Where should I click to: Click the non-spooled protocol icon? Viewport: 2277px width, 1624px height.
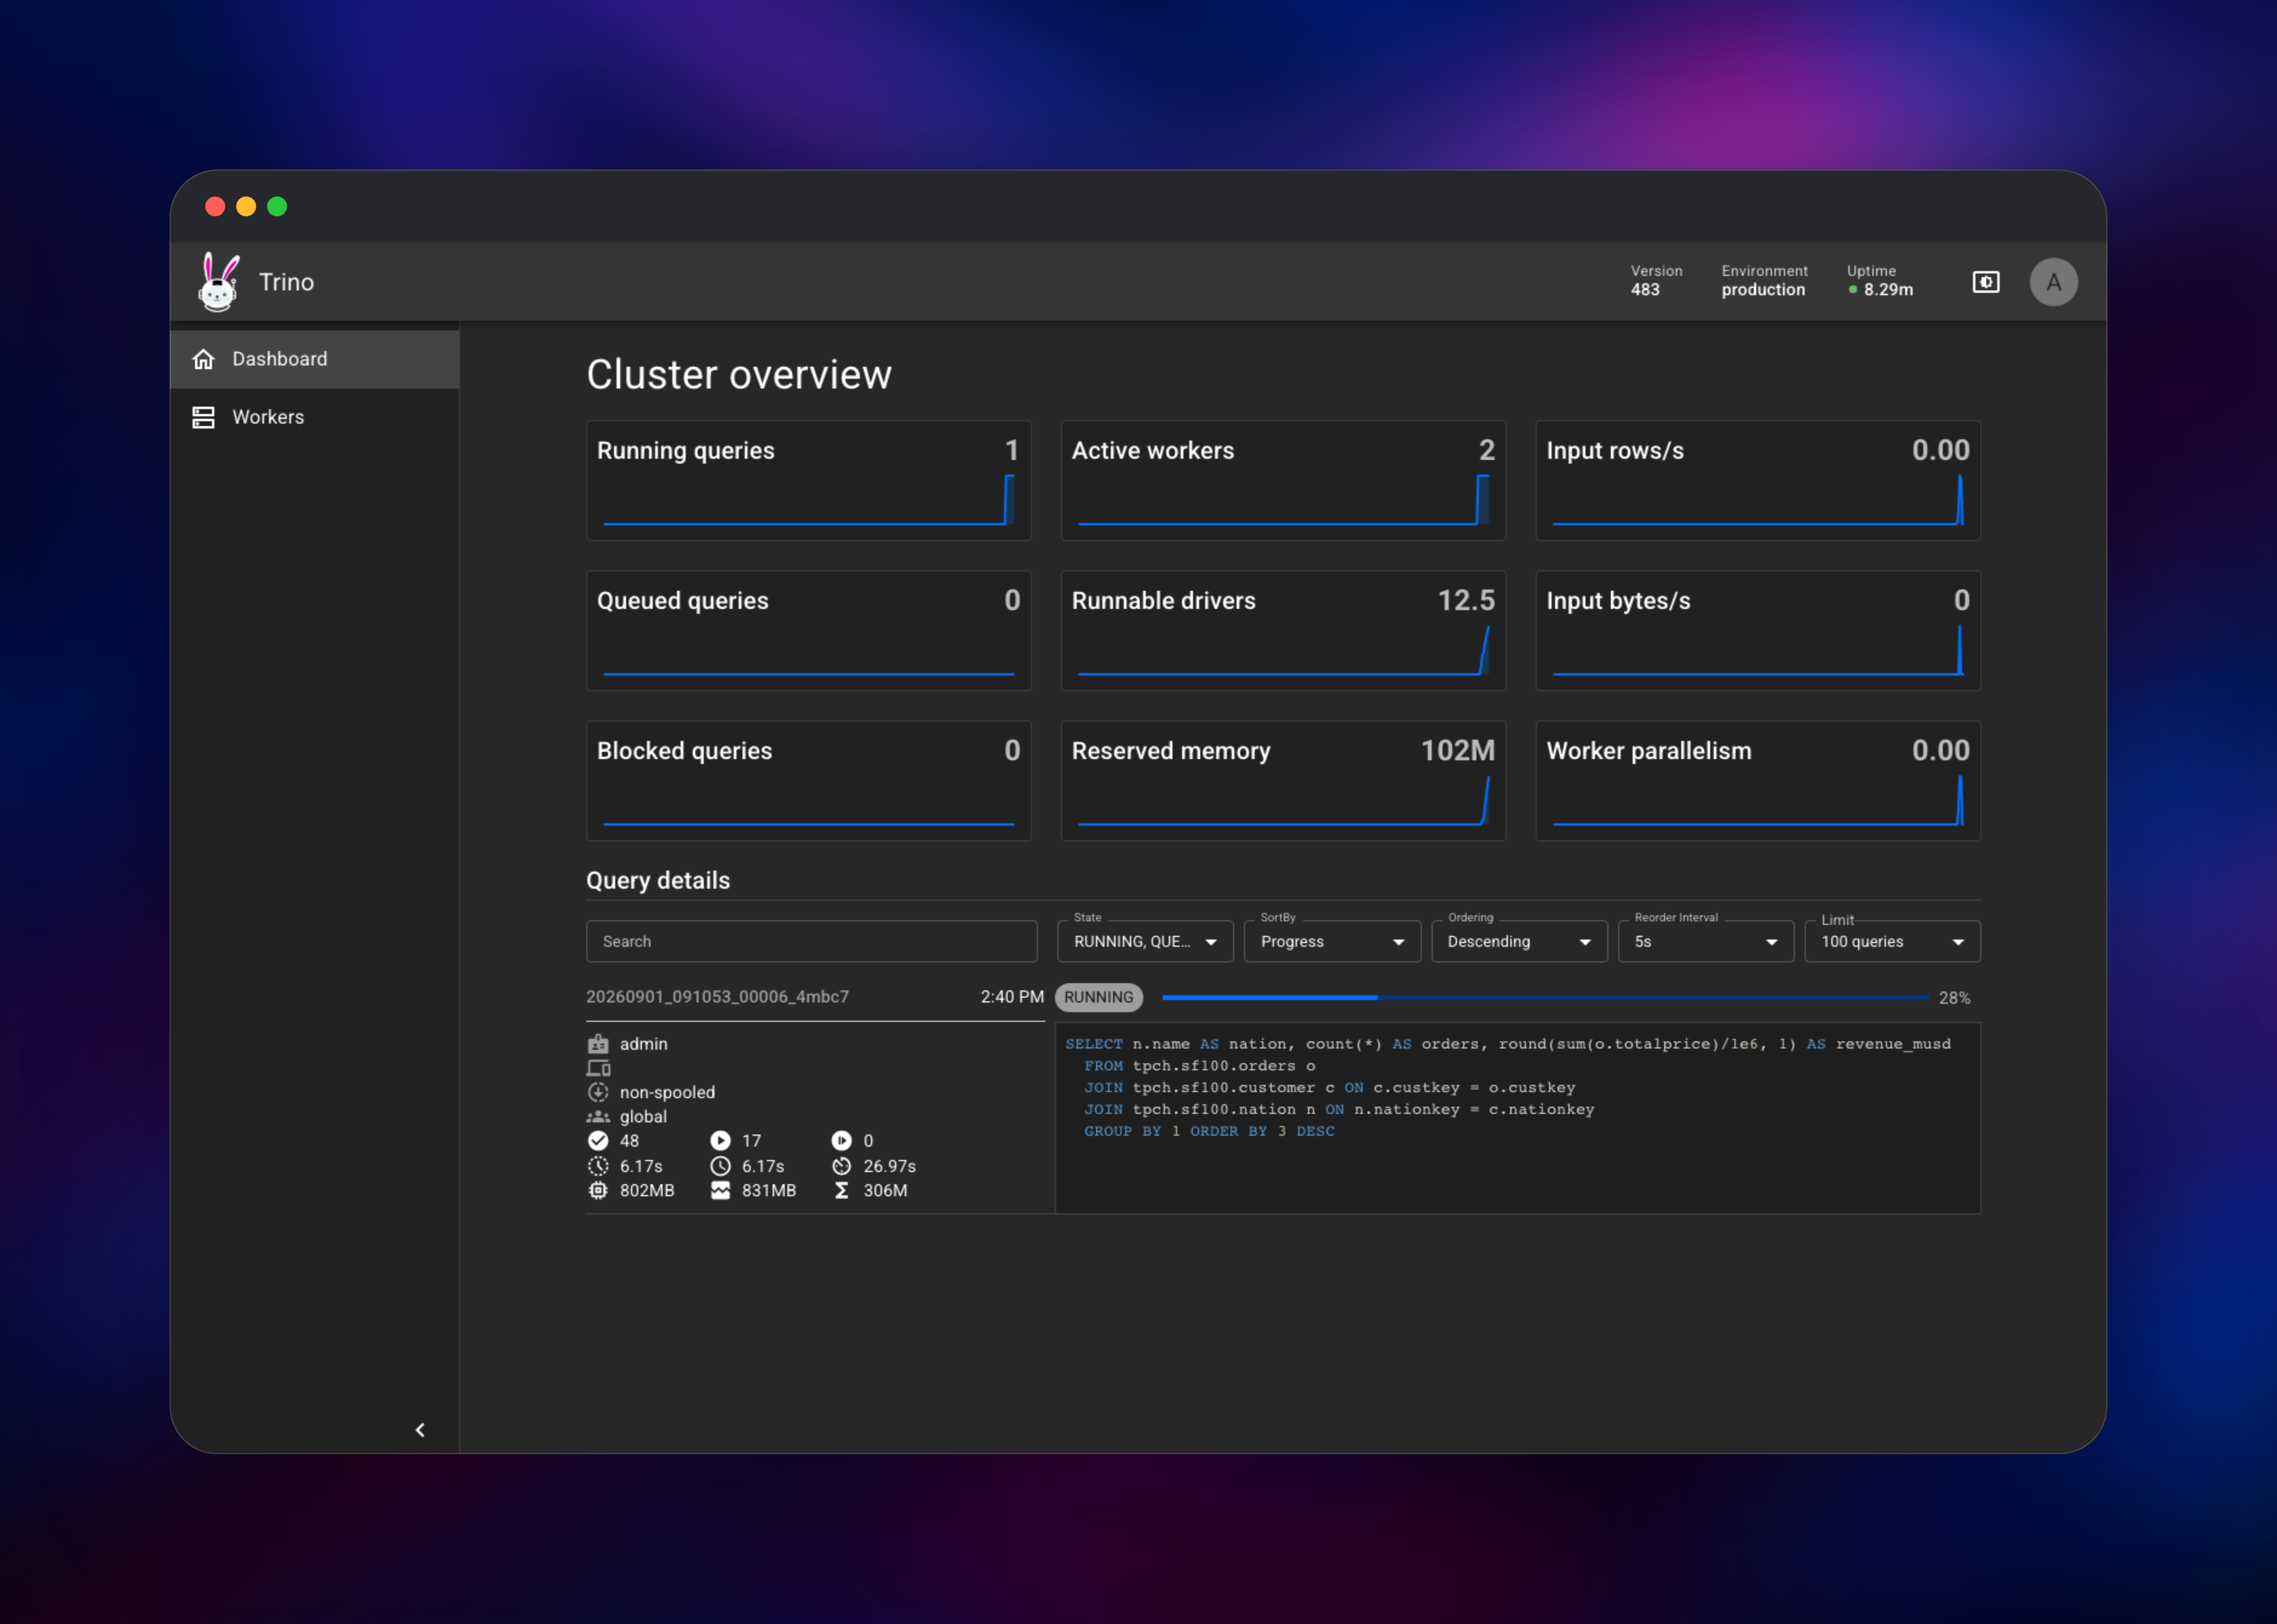pos(598,1092)
